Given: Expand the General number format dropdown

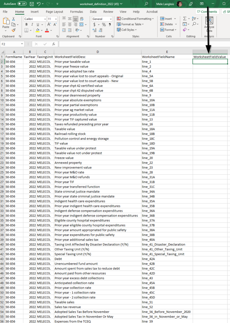Looking at the screenshot, I should coord(102,19).
